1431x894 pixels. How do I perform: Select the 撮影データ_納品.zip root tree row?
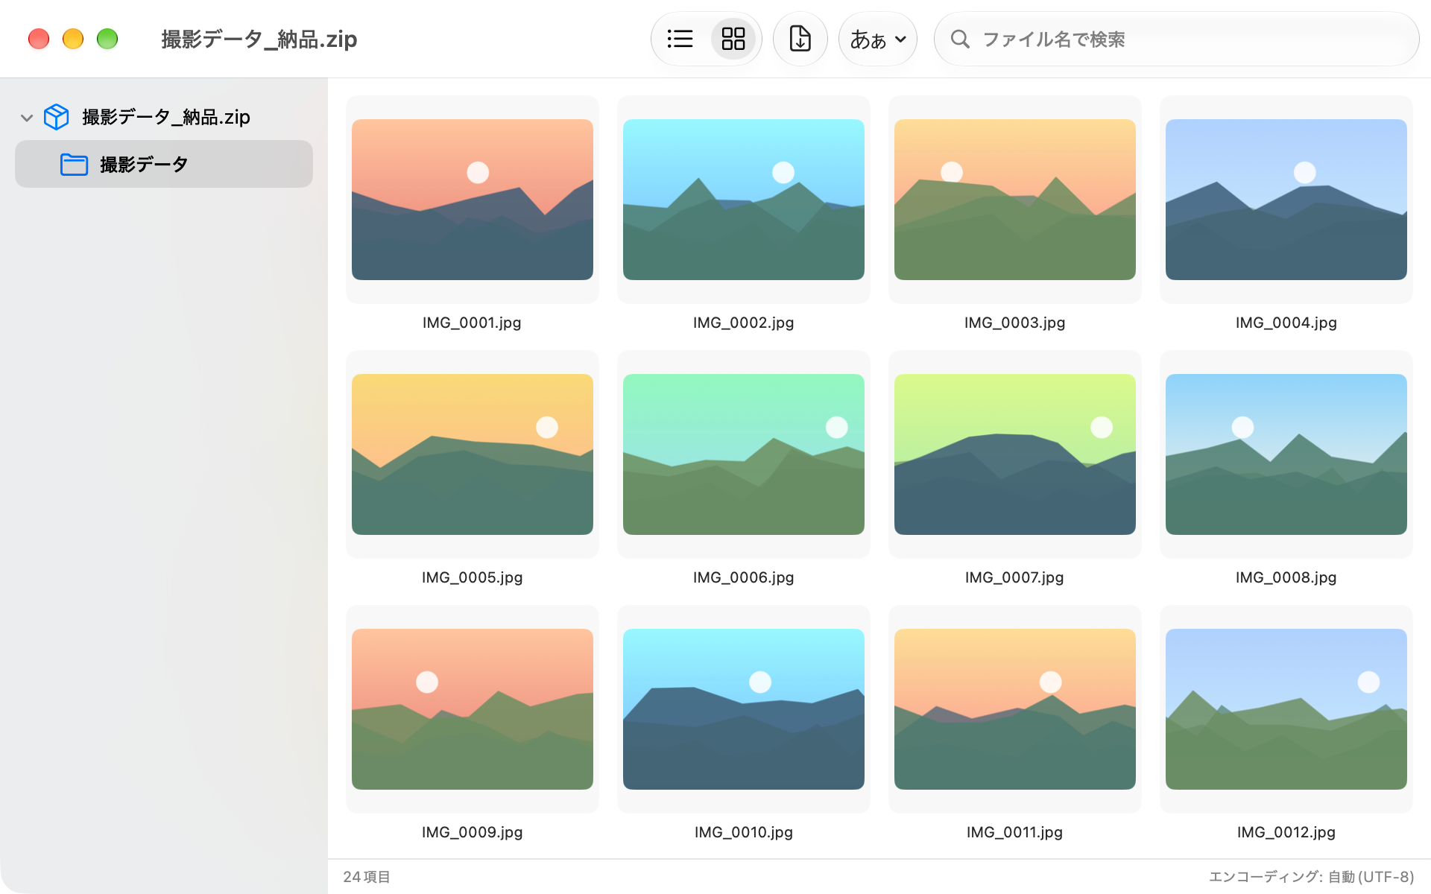[x=164, y=117]
